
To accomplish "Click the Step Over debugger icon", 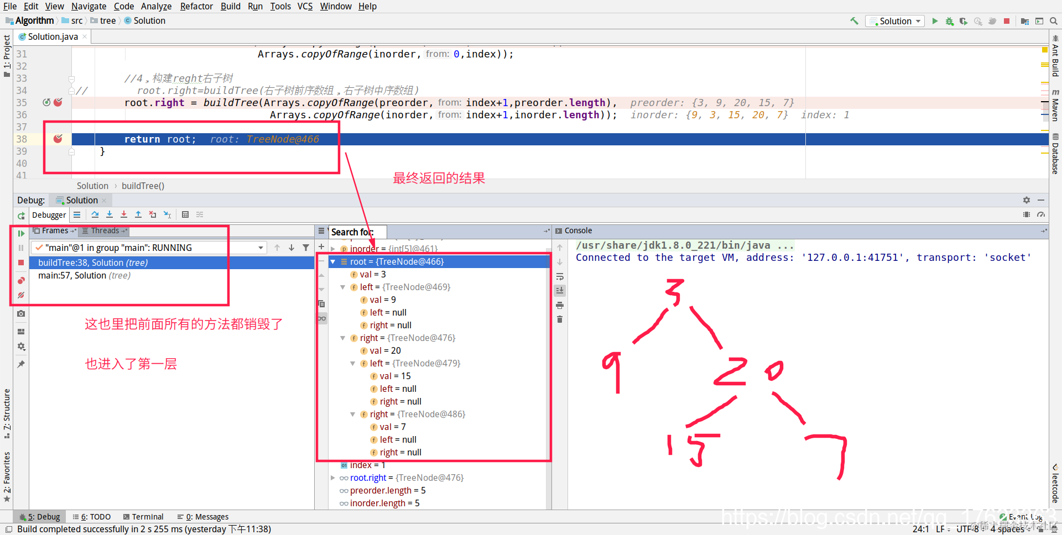I will (x=95, y=214).
